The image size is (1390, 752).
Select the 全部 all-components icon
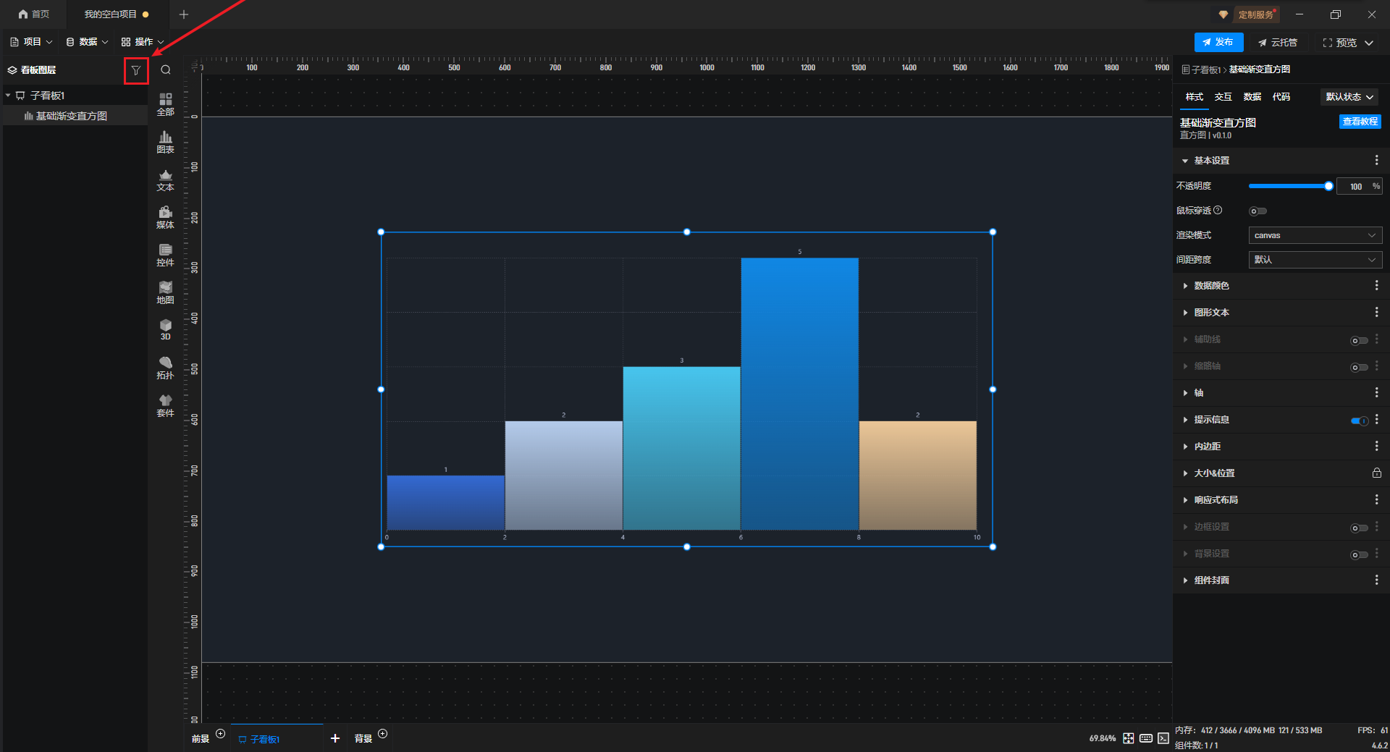(x=166, y=104)
